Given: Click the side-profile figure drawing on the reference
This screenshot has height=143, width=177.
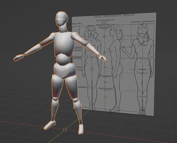Looking at the screenshot, I should pyautogui.click(x=116, y=68).
